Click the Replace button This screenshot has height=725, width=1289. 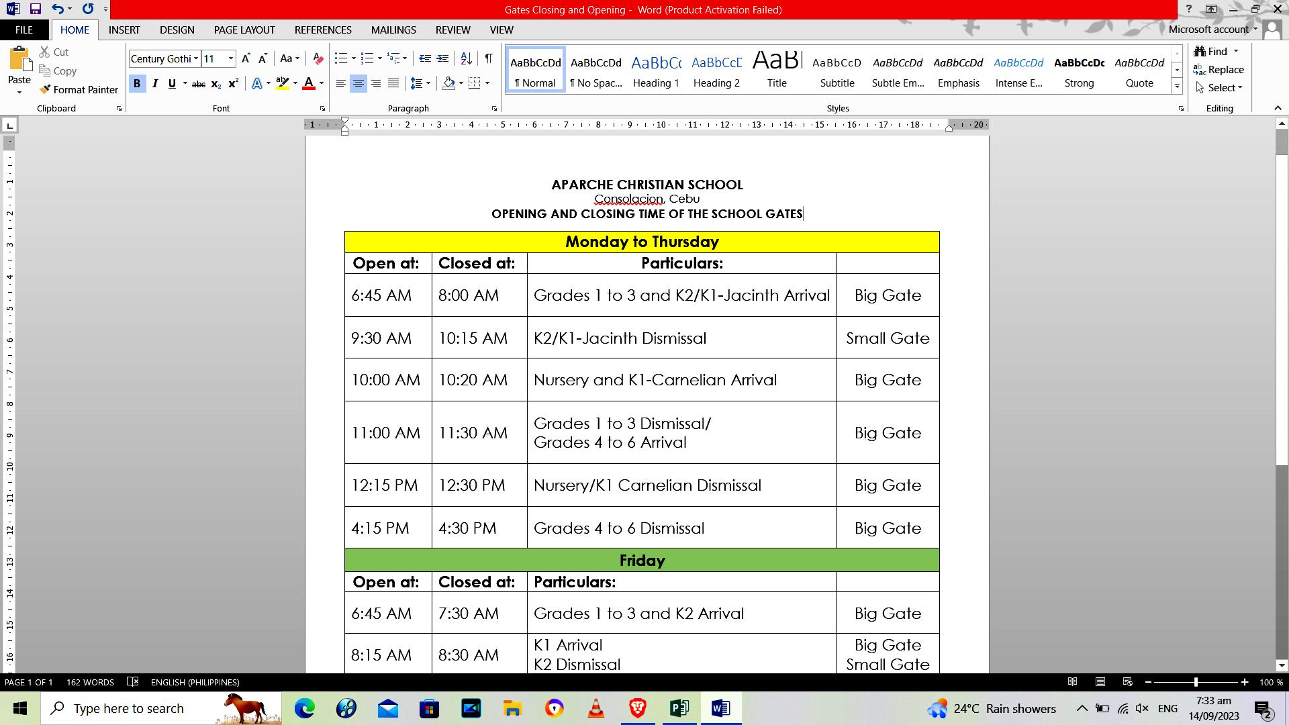point(1219,70)
